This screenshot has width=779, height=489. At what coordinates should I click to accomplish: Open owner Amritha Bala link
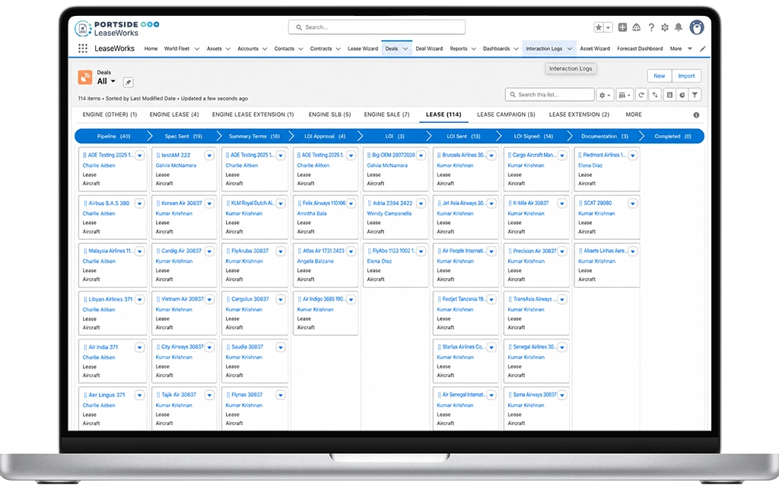(311, 214)
